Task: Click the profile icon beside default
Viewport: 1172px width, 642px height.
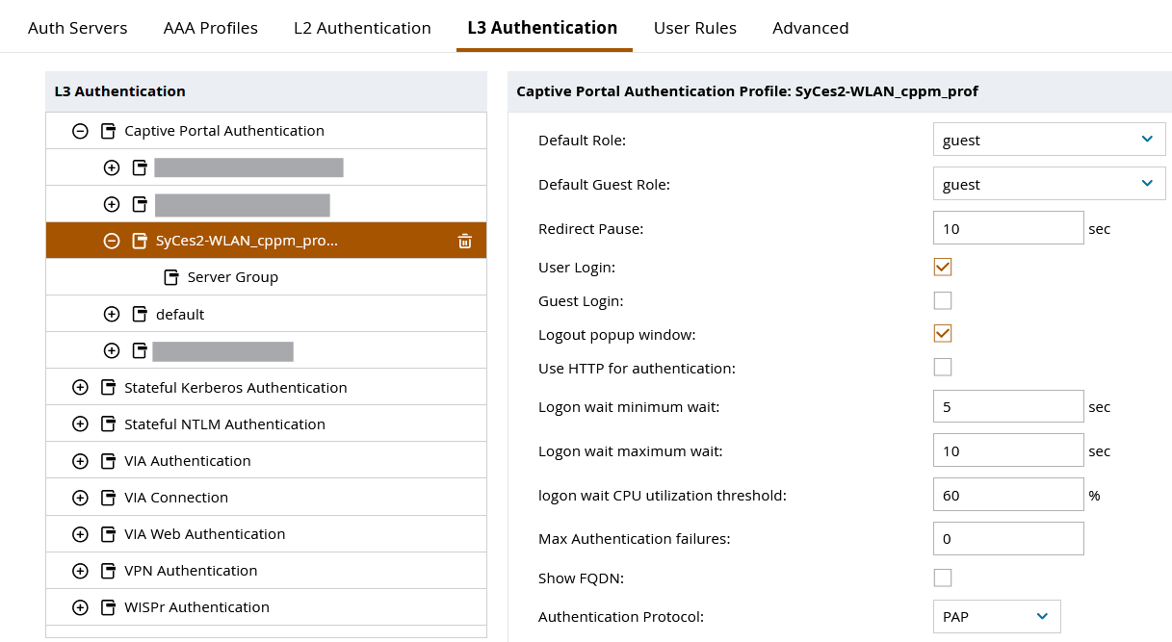Action: pos(140,314)
